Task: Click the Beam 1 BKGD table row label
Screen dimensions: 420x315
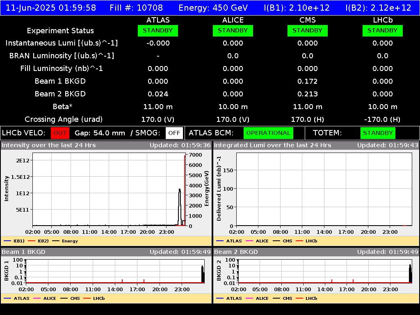Action: (60, 81)
